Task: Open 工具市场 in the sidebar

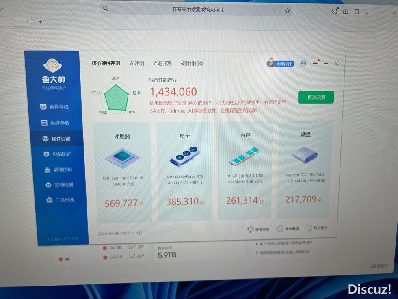Action: (x=60, y=200)
